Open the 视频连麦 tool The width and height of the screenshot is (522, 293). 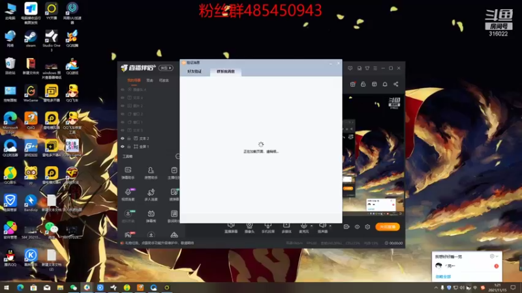click(x=128, y=195)
